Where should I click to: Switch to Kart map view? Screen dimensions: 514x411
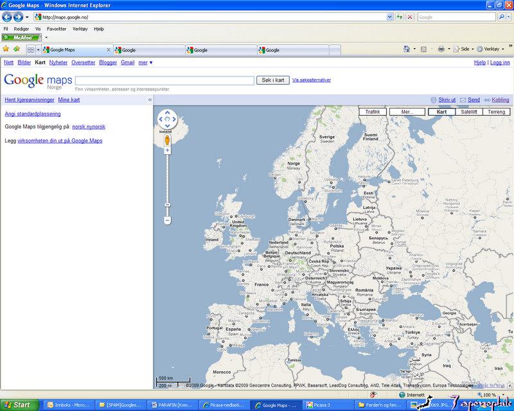point(441,112)
